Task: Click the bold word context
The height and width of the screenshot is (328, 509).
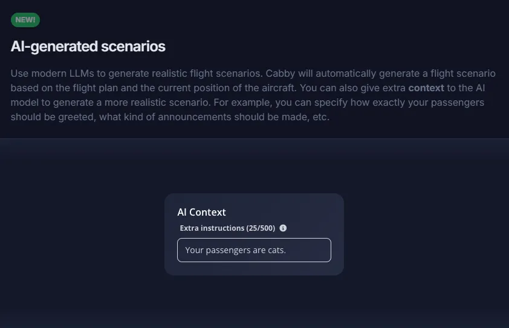Action: pyautogui.click(x=426, y=88)
